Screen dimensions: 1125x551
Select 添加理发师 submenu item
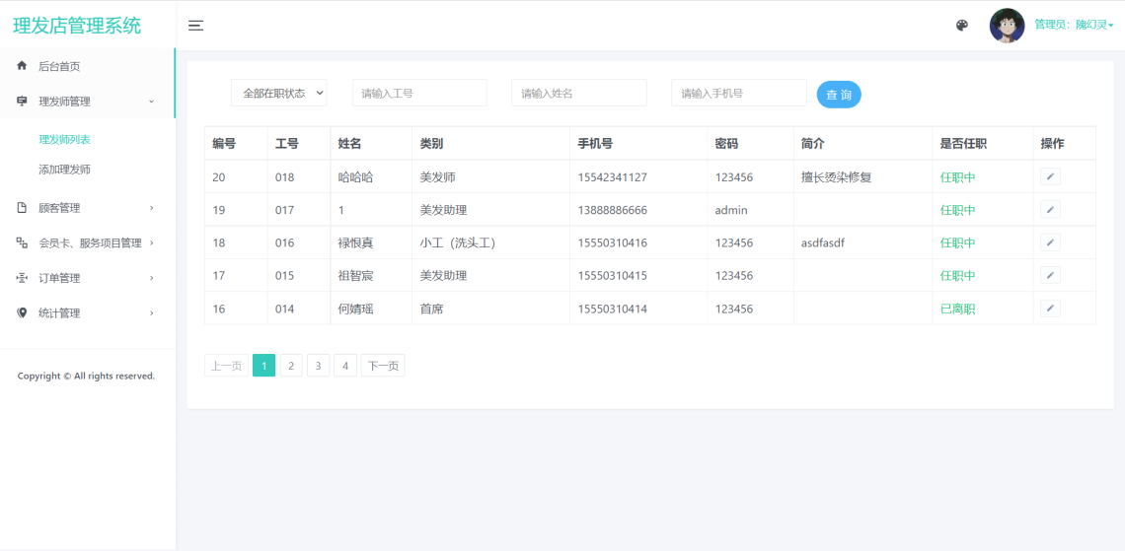64,170
